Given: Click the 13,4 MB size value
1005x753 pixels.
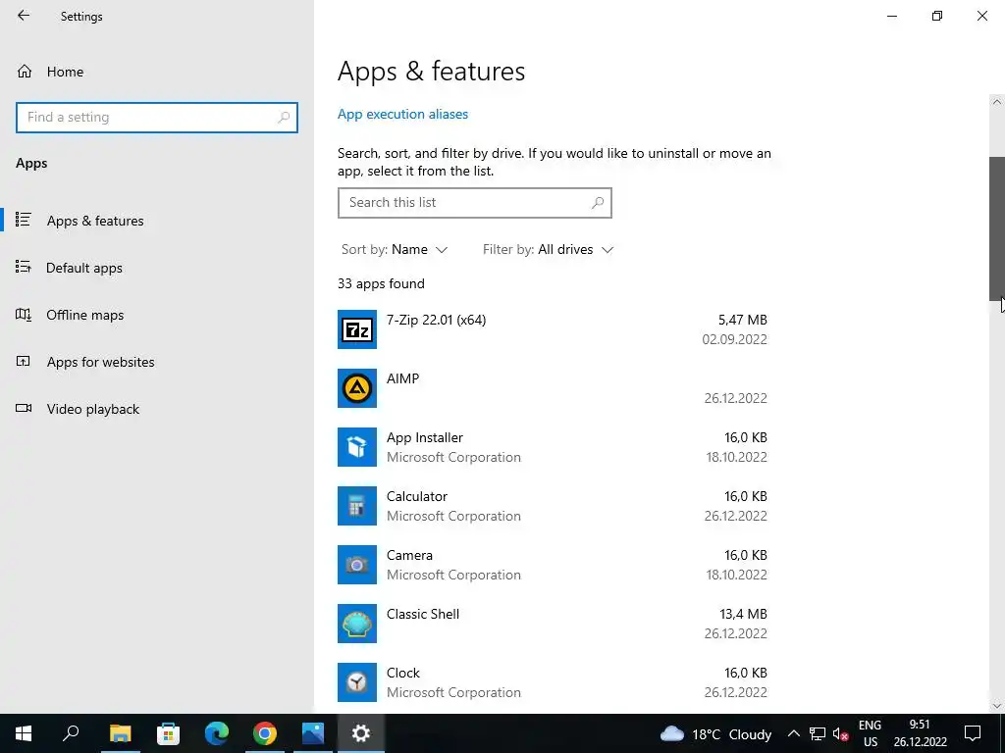Looking at the screenshot, I should coord(743,614).
